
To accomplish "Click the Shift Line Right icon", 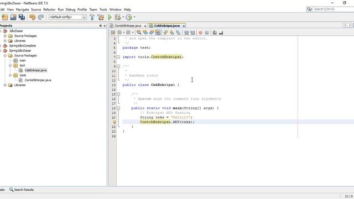I will click(192, 33).
